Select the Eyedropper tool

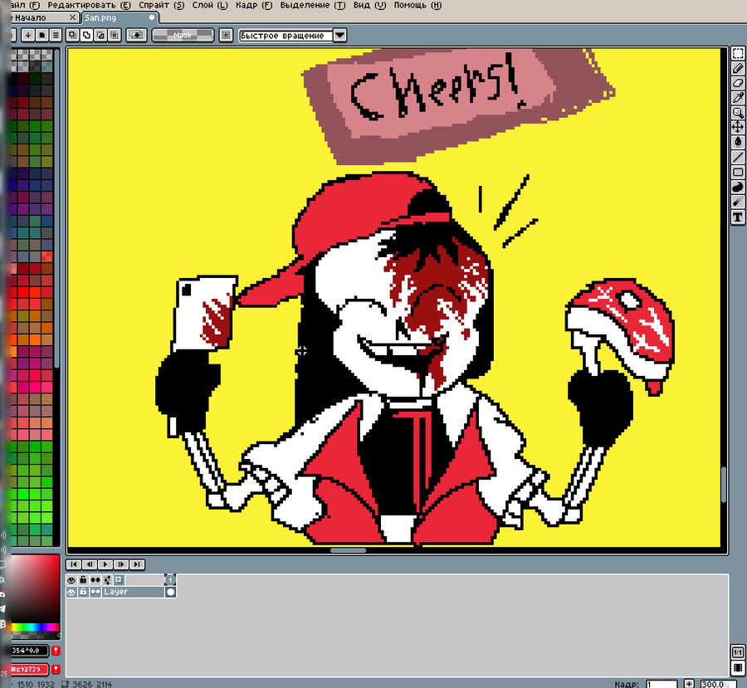pos(738,98)
